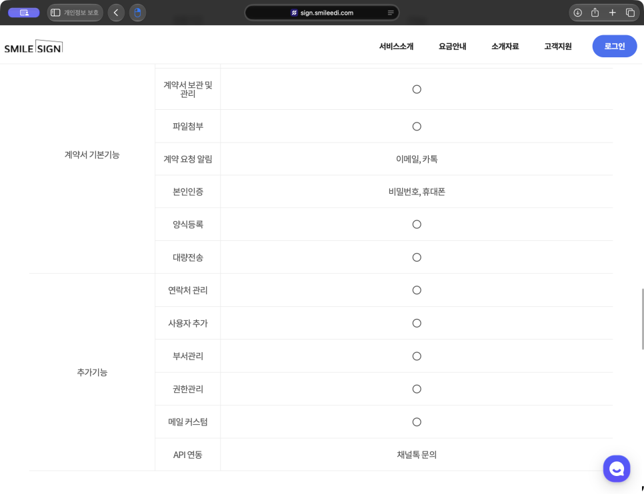This screenshot has height=494, width=644.
Task: Click the 계약서 보관 및 관리 label
Action: click(x=188, y=89)
